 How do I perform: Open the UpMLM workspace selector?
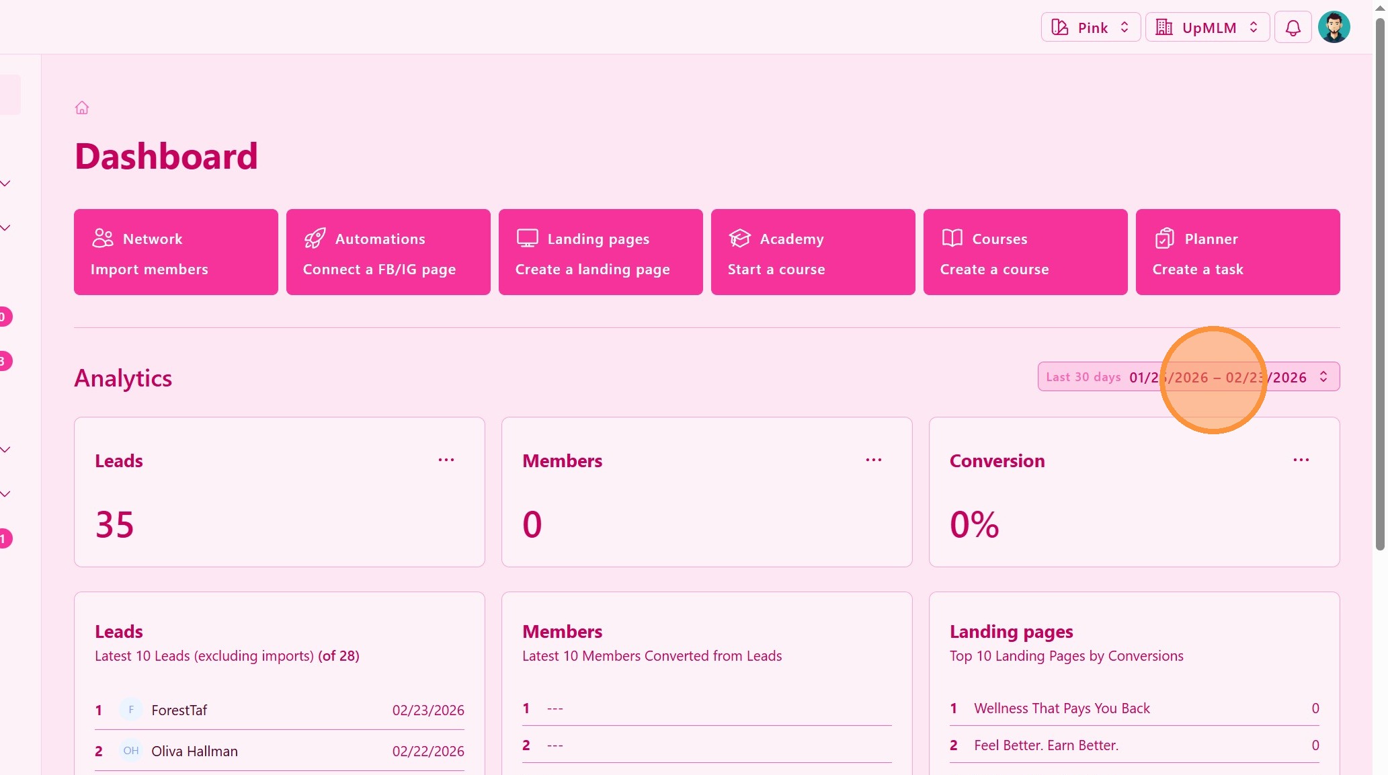1207,28
